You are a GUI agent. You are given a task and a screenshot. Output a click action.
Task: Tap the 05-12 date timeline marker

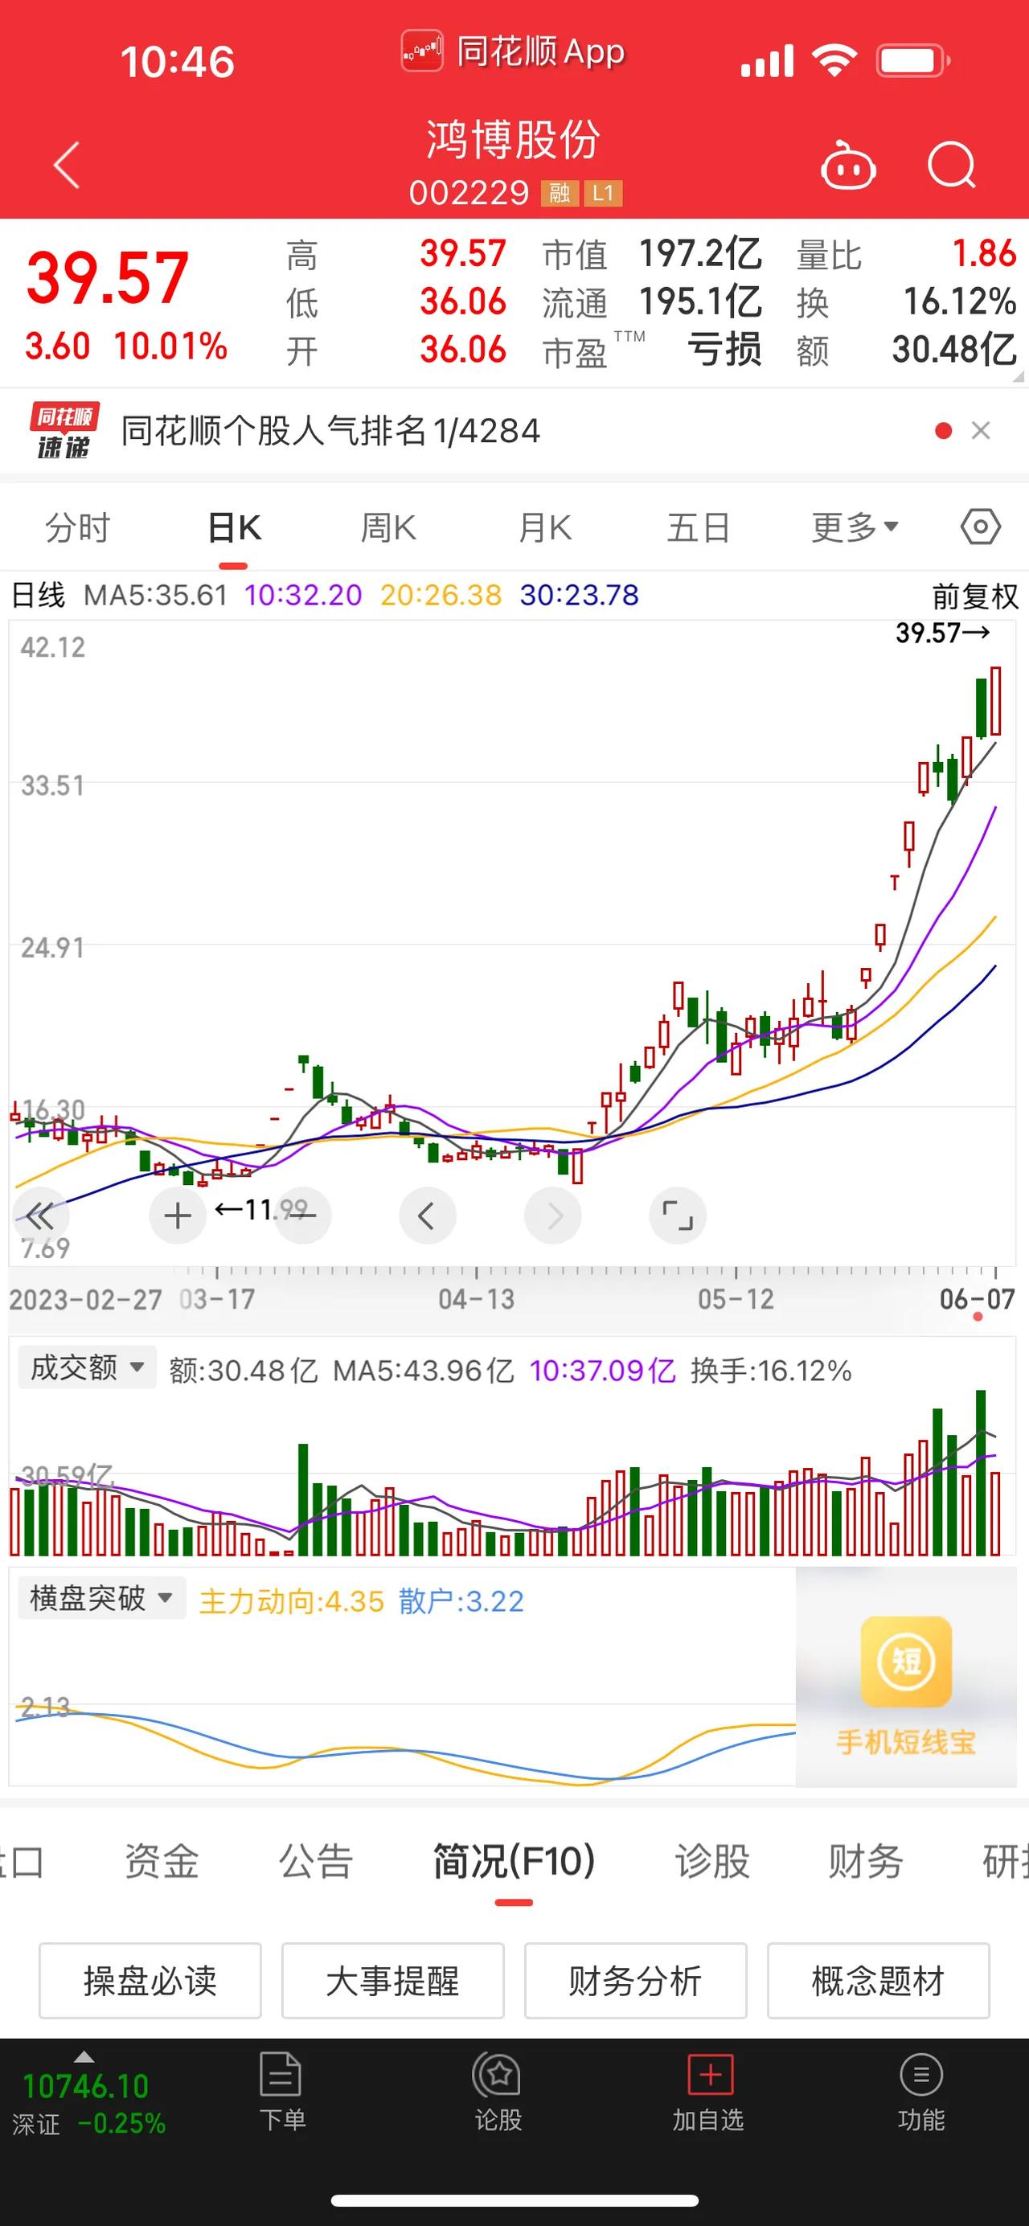[736, 1299]
